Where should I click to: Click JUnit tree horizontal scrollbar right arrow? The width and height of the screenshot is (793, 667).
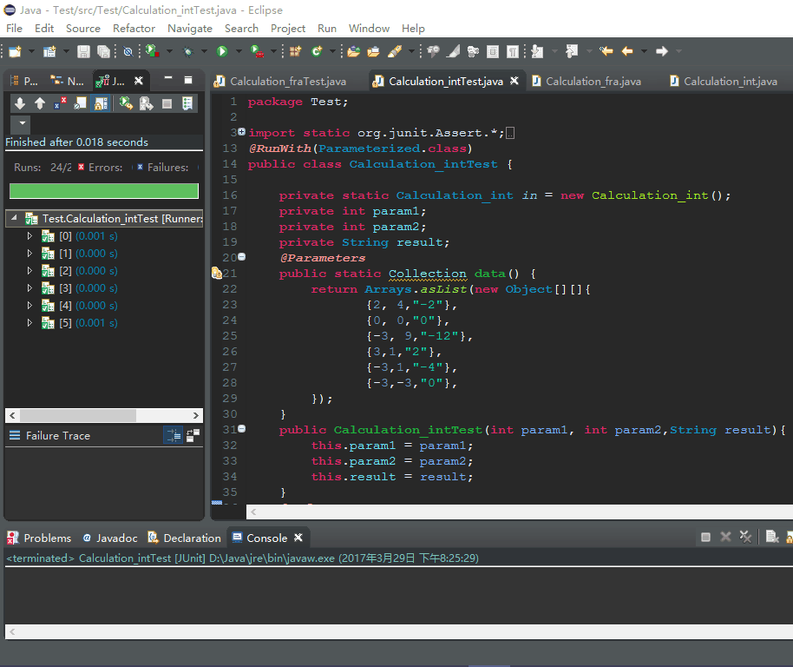point(196,415)
